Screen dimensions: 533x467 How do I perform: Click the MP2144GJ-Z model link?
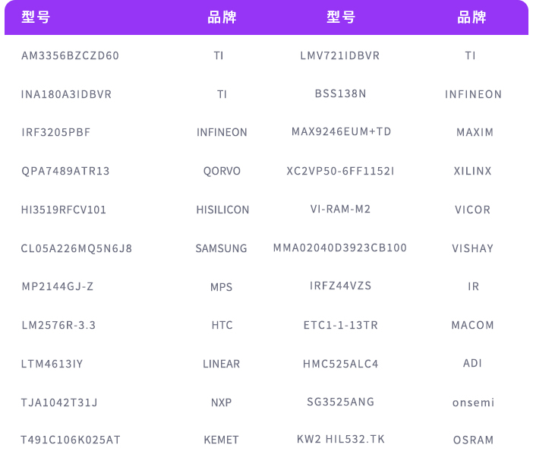coord(57,287)
